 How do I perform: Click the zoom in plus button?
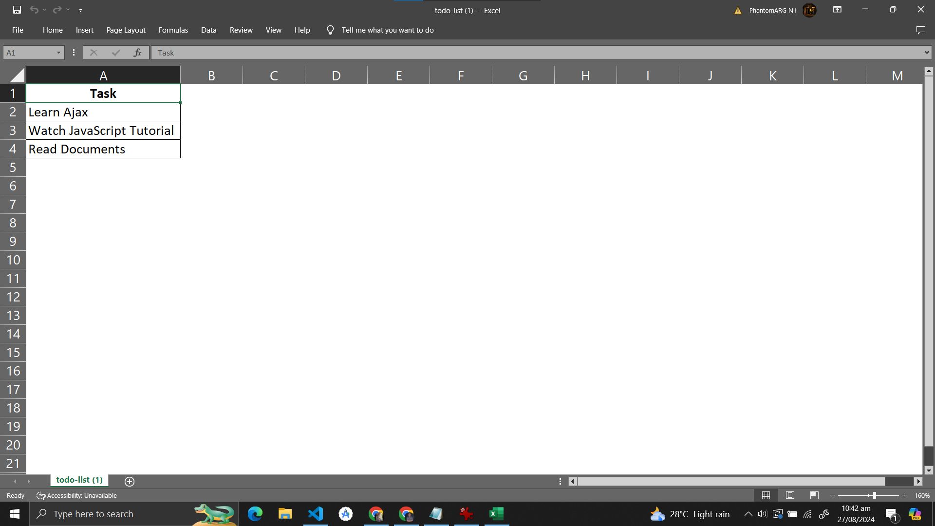(x=904, y=495)
